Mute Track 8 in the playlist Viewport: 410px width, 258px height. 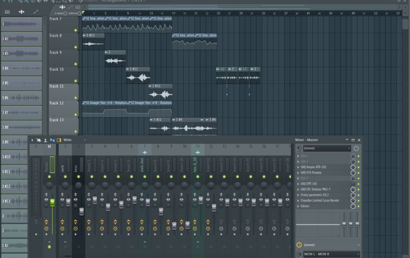(75, 47)
